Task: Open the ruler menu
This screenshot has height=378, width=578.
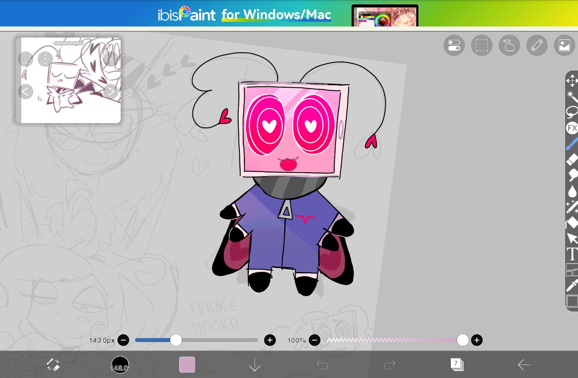Action: click(537, 45)
